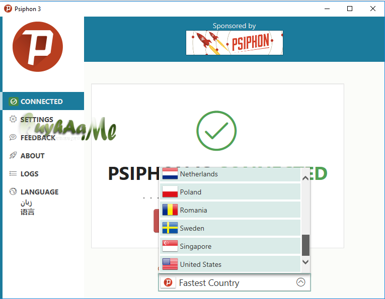Viewport: 385px width, 299px height.
Task: Click the country list scrollbar thumb
Action: tap(305, 245)
